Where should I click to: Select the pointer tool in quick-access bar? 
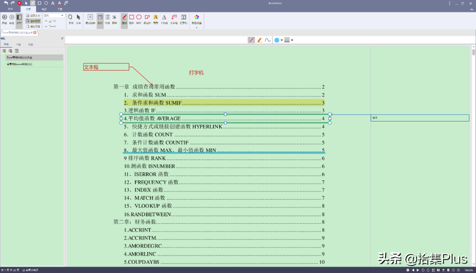pos(26,3)
